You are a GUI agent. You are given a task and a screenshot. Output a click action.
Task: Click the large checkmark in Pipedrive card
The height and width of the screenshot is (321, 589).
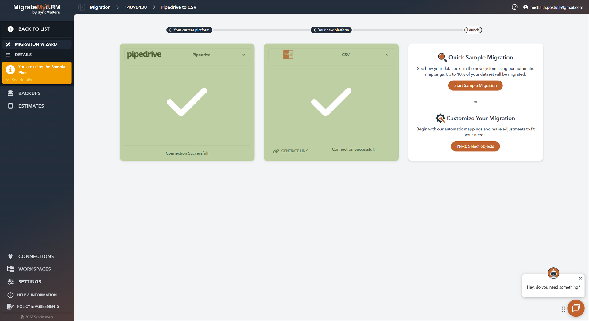[187, 102]
